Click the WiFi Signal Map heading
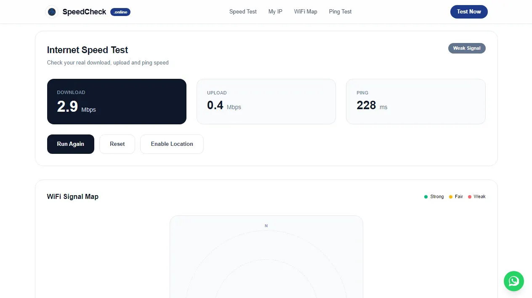Viewport: 532px width, 298px height. 73,196
